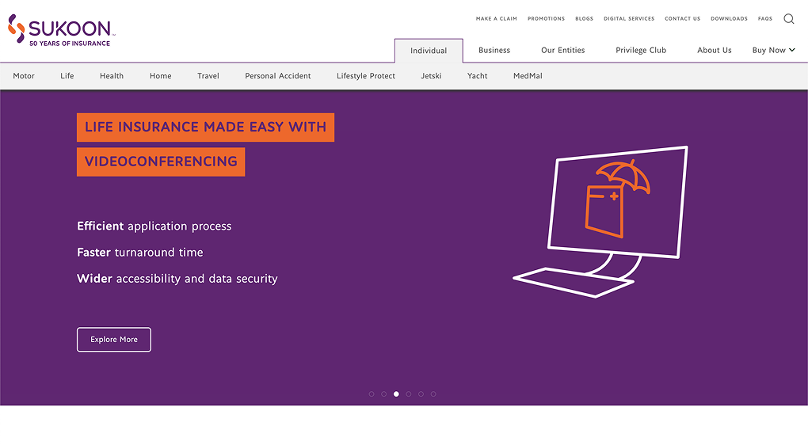
Task: Open Digital Services link
Action: tap(629, 18)
